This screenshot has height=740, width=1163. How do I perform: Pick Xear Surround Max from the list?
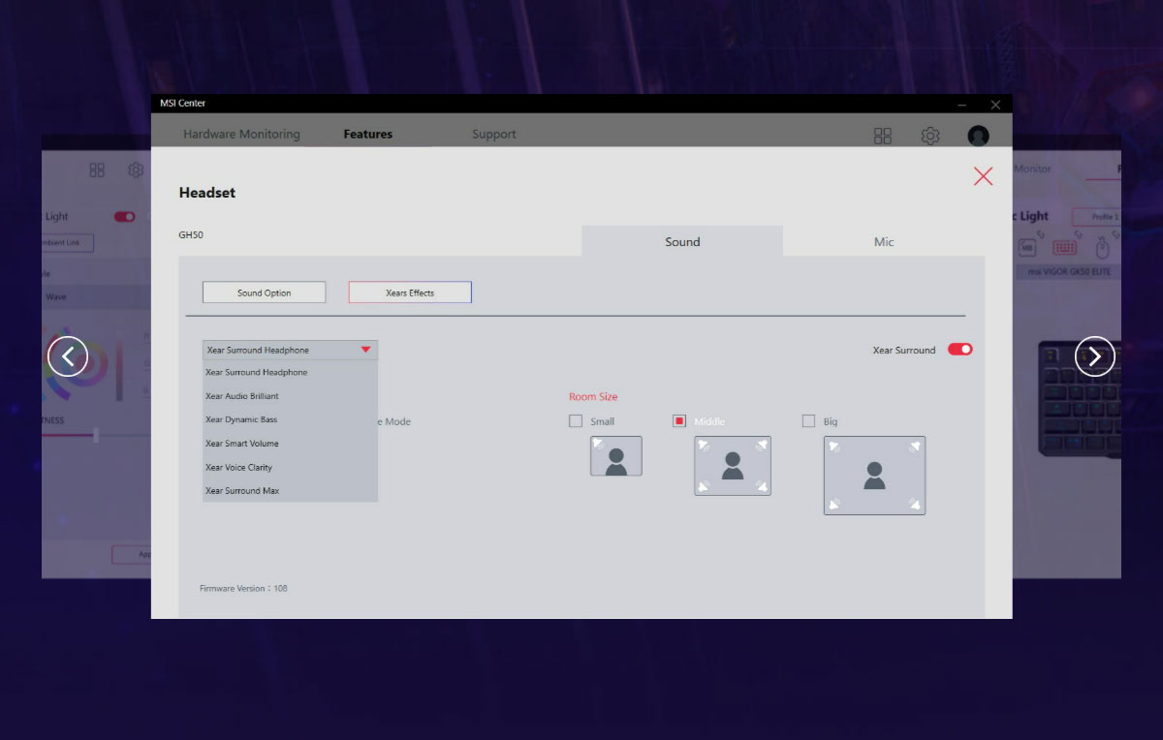[x=290, y=490]
